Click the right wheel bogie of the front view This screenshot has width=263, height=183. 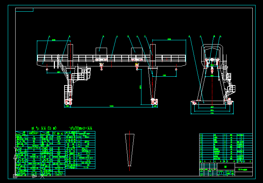point(153,102)
